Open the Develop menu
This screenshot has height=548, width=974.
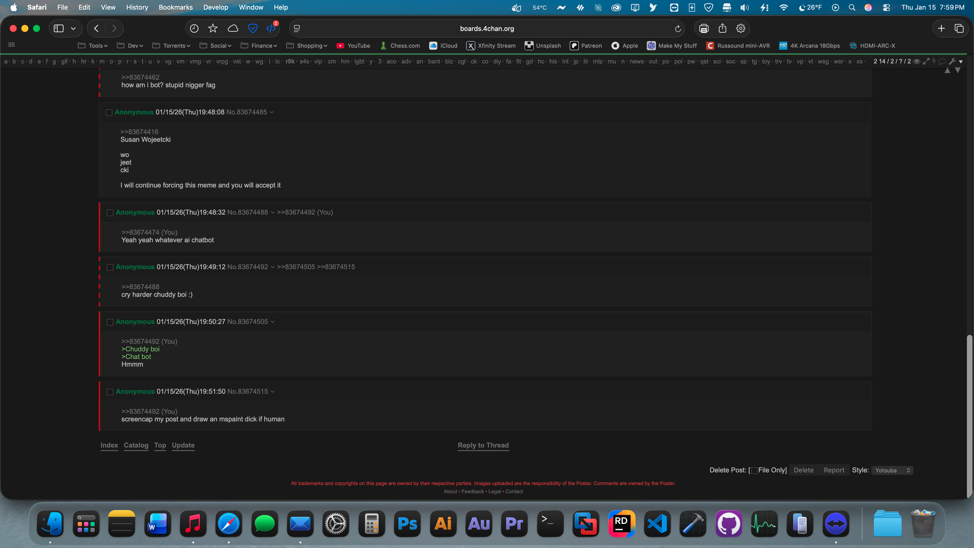click(x=216, y=7)
